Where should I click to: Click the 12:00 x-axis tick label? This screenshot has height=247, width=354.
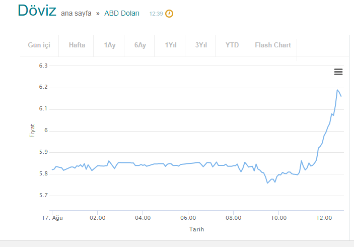(x=324, y=218)
